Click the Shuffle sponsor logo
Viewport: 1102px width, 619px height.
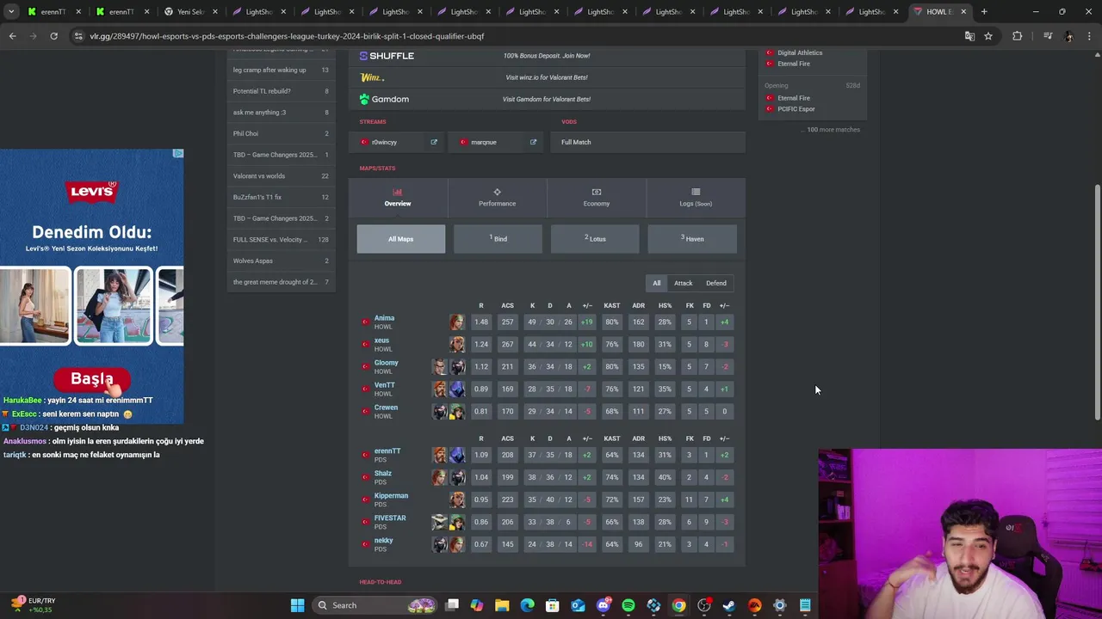387,56
